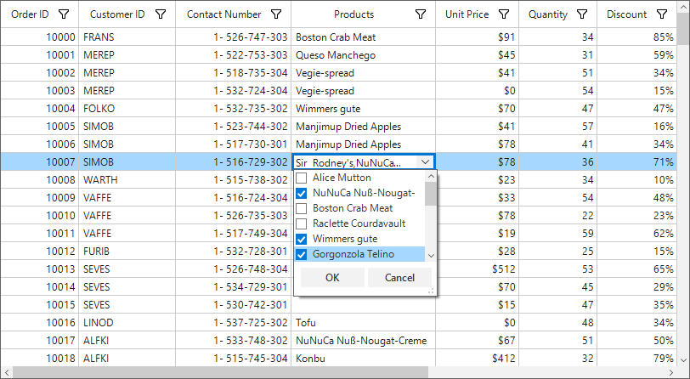Sort by the Unit Price header

click(x=467, y=14)
